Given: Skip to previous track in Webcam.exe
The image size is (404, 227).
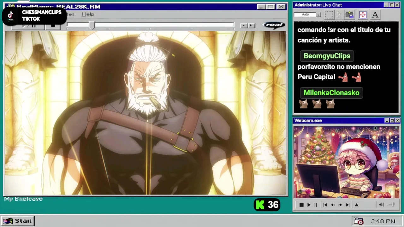Looking at the screenshot, I should tap(325, 205).
